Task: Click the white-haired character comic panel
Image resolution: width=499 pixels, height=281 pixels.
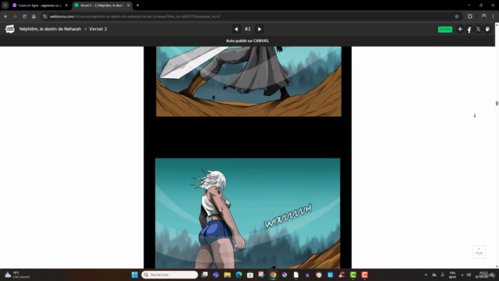Action: coord(248,213)
